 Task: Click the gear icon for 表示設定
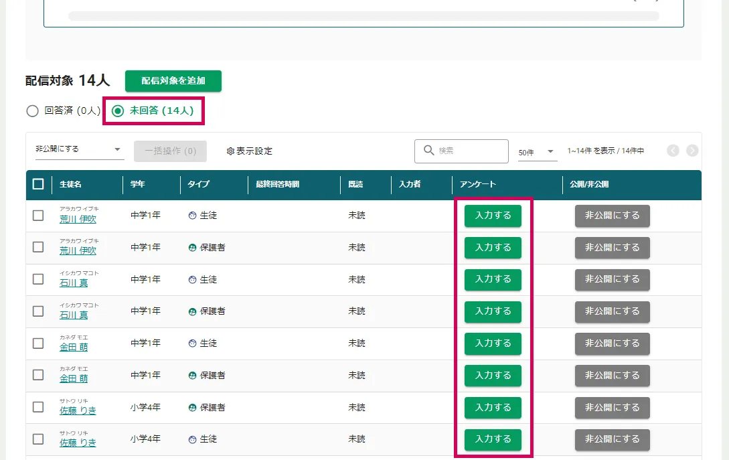[230, 151]
